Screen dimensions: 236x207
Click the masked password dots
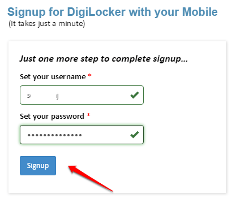tap(54, 135)
